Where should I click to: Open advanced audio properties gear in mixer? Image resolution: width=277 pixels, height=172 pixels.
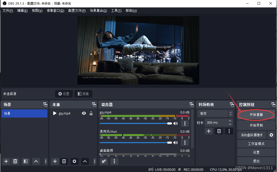(104, 161)
